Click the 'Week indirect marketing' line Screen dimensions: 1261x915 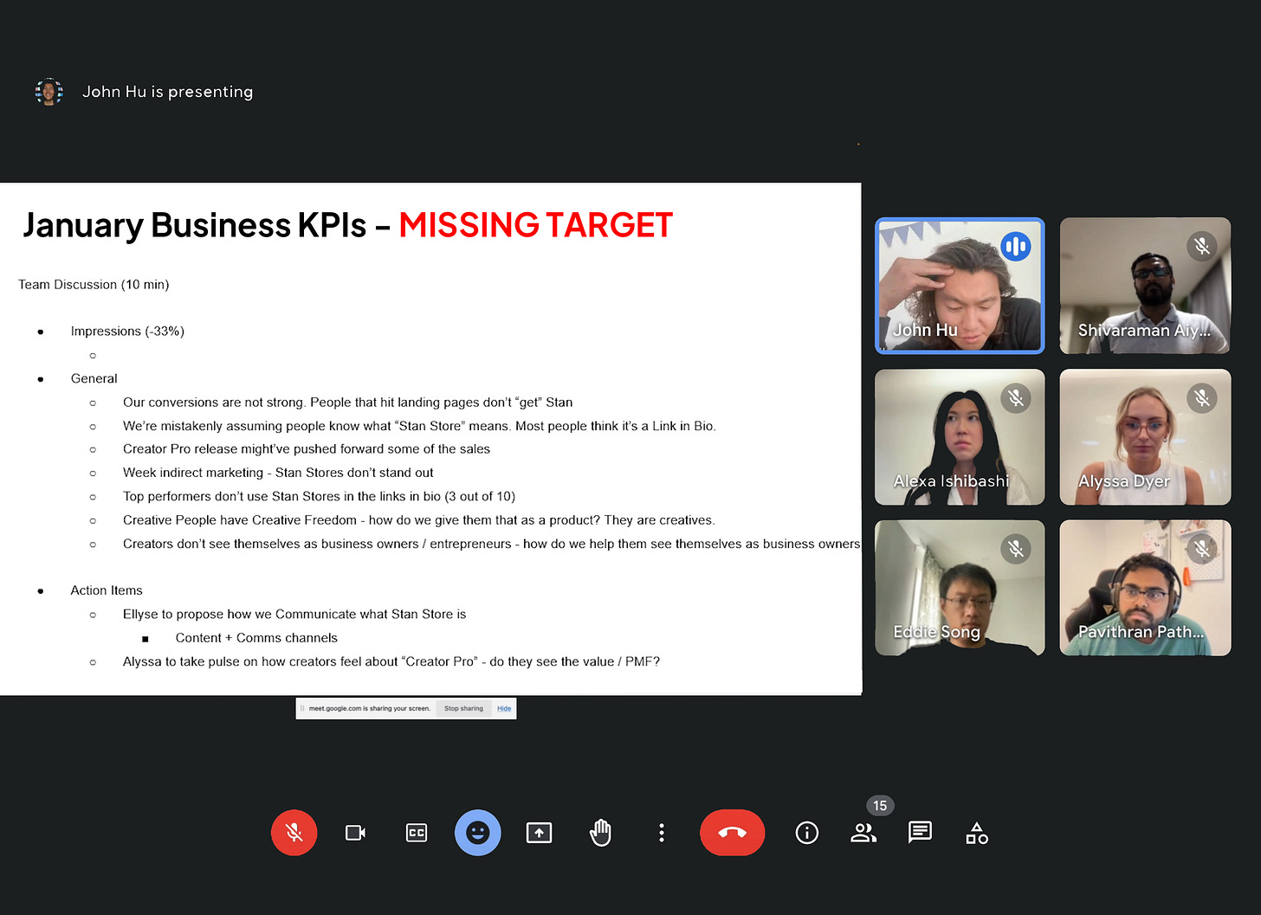[x=278, y=473]
